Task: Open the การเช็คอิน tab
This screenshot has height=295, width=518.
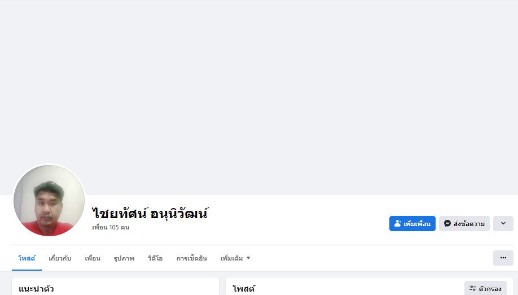Action: (x=191, y=258)
